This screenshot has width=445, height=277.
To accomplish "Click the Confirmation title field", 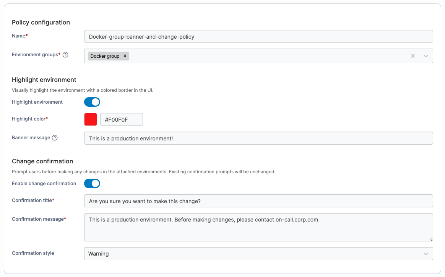I will pyautogui.click(x=258, y=201).
